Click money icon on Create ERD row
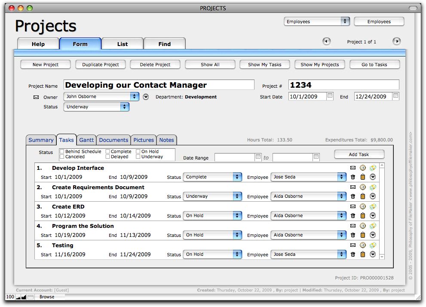 click(373, 206)
